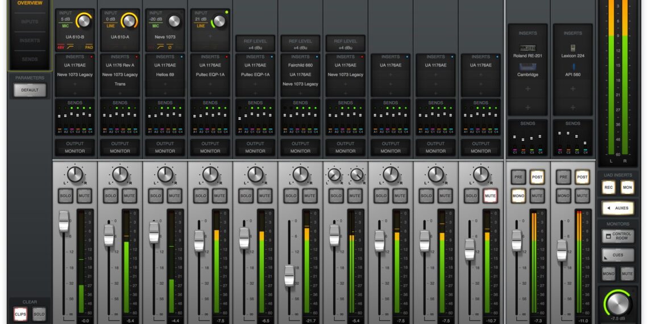The width and height of the screenshot is (648, 324).
Task: Enable 48V phantom power on first channel
Action: pos(60,47)
